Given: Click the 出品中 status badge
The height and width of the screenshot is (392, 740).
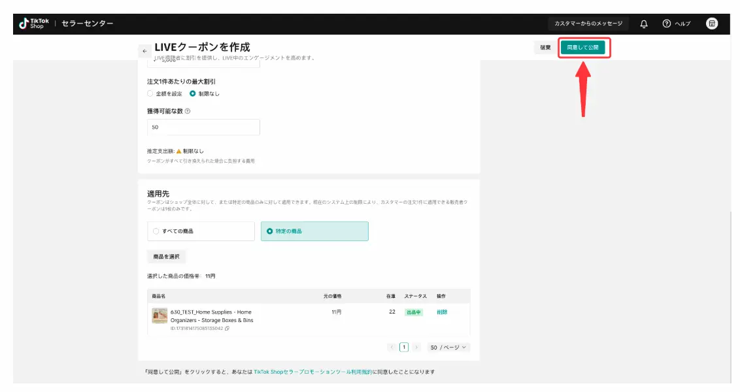Looking at the screenshot, I should (413, 312).
